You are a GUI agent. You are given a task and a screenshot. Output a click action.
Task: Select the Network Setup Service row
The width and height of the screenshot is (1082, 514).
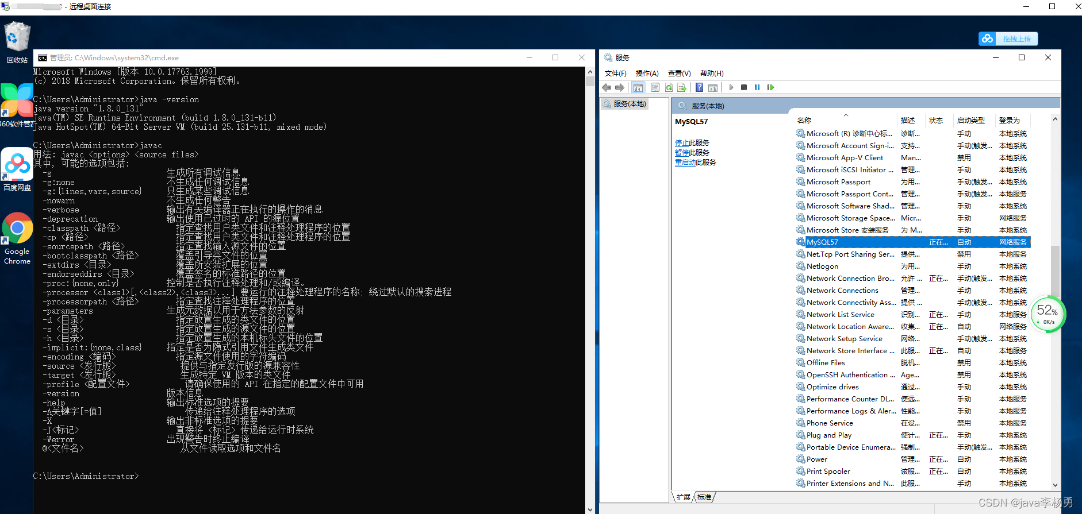pyautogui.click(x=913, y=338)
